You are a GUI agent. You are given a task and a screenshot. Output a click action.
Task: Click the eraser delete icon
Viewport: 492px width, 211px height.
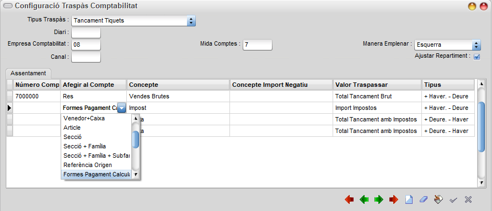[x=424, y=199]
